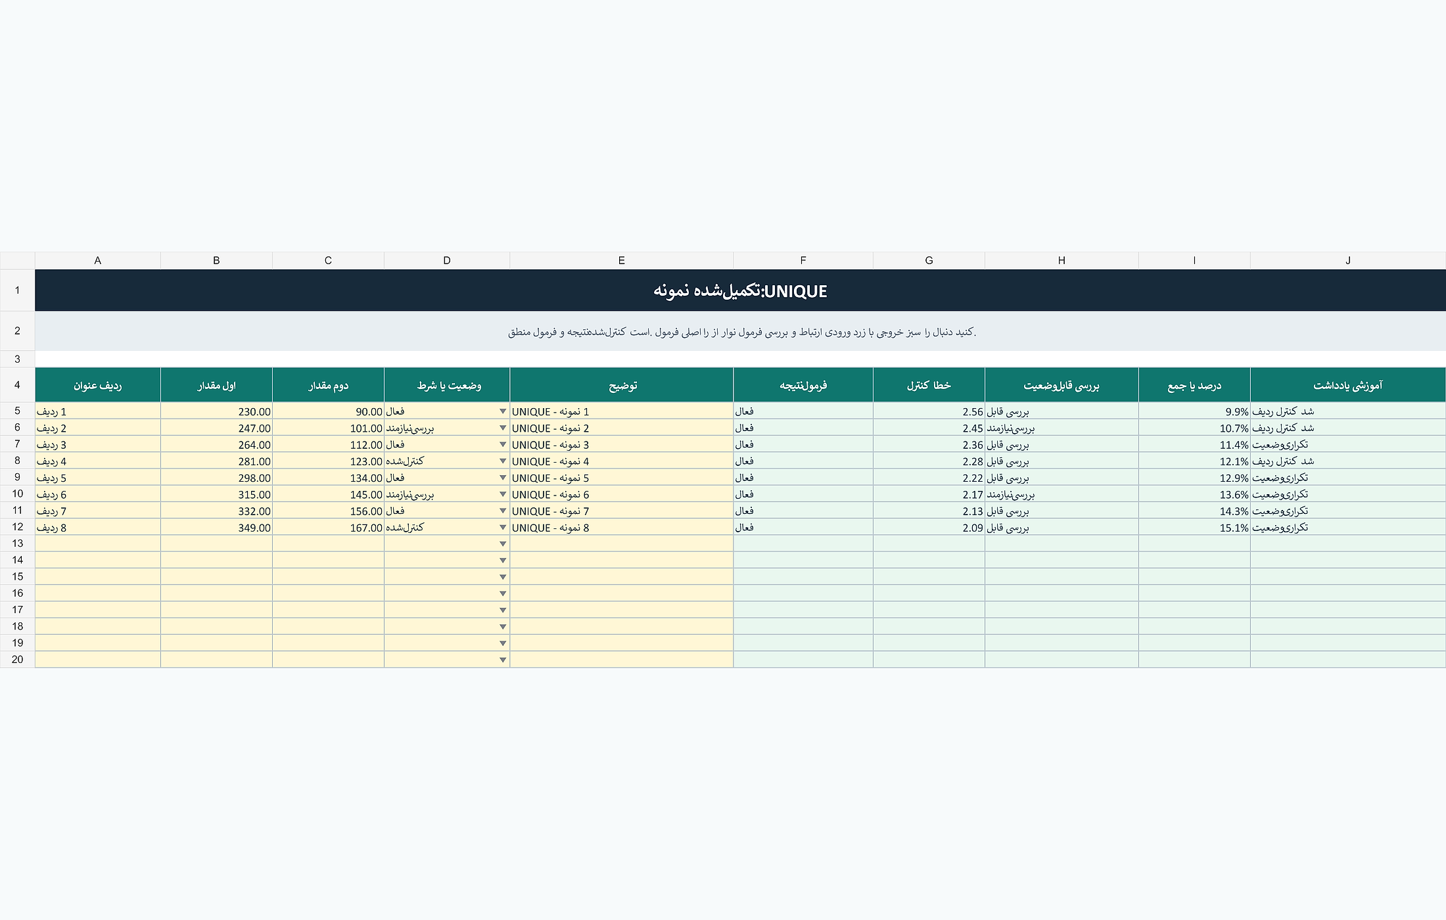Click the خطا کنترل header cell

point(929,385)
